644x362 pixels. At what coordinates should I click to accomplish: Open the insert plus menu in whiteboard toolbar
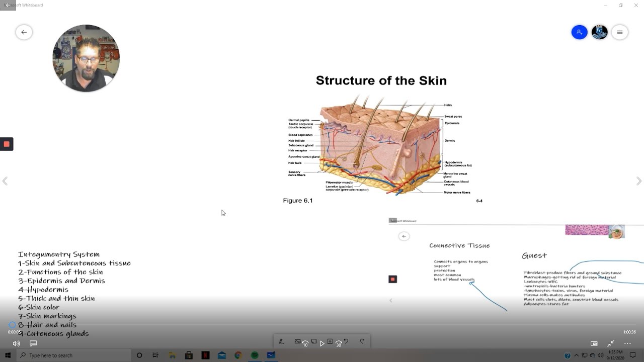click(330, 341)
